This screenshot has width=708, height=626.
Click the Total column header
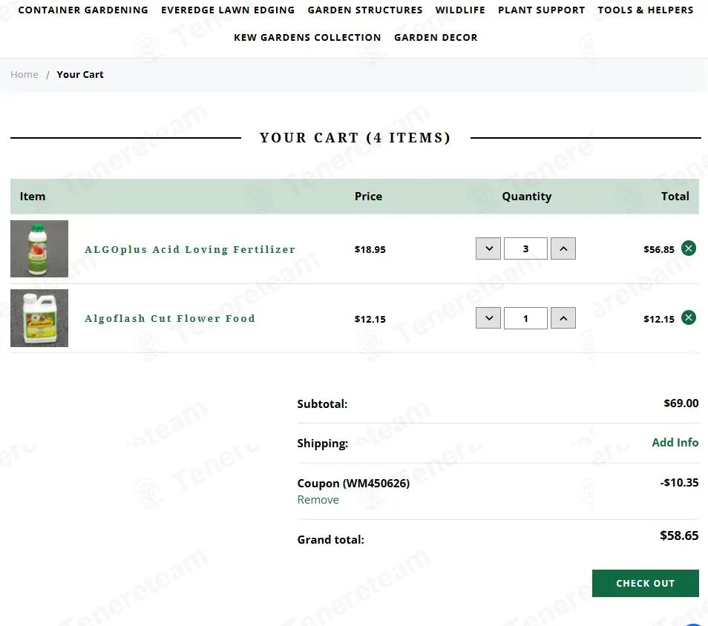click(x=675, y=197)
